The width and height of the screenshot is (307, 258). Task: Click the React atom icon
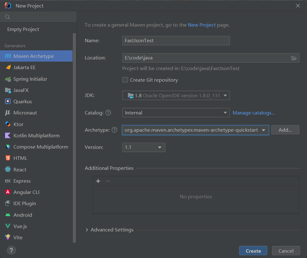click(x=8, y=169)
